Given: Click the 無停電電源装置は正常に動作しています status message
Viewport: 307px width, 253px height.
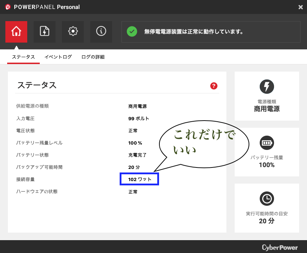Looking at the screenshot, I should pyautogui.click(x=193, y=32).
